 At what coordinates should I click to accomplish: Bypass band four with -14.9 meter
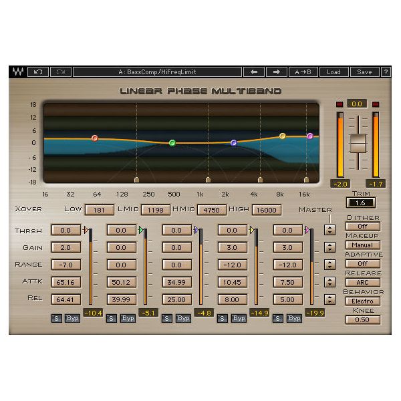click(239, 318)
